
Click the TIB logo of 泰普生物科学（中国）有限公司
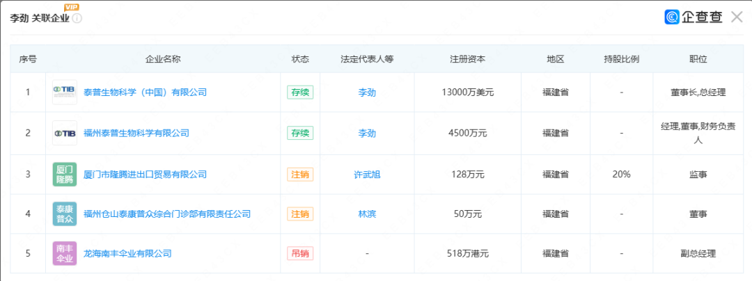point(64,93)
